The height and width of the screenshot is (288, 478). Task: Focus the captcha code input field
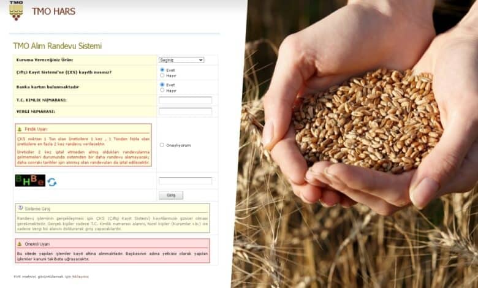tap(185, 181)
